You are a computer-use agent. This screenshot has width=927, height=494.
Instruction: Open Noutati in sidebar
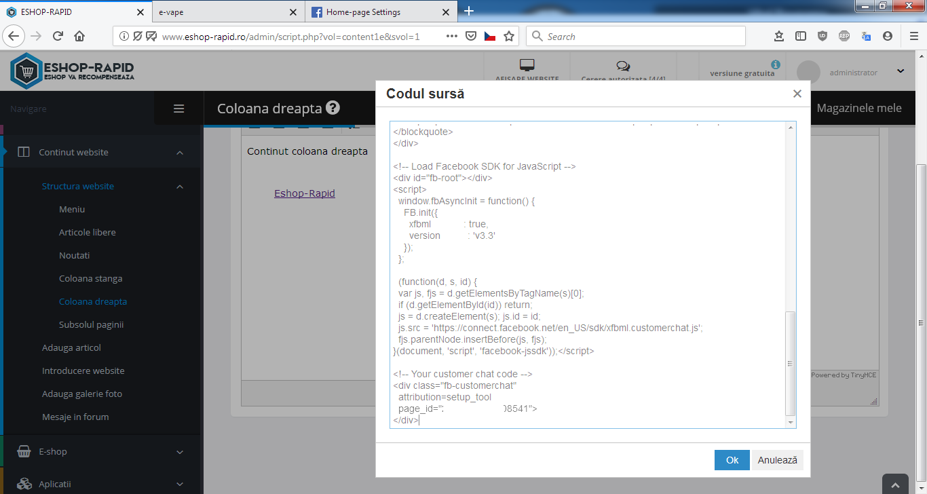tap(75, 256)
